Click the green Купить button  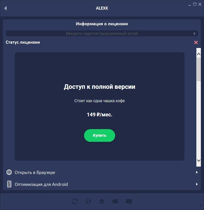100,135
